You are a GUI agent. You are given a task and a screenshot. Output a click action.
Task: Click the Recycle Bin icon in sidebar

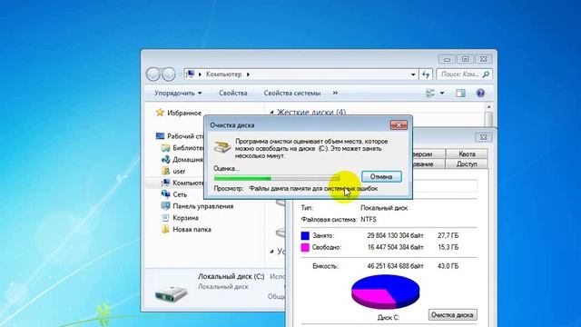click(165, 218)
